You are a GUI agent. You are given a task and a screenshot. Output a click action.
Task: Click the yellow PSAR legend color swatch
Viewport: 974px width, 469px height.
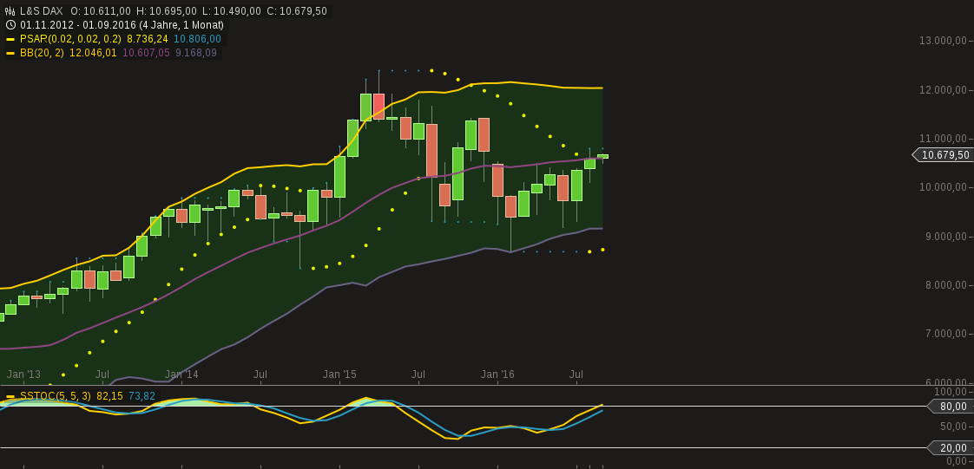tap(10, 39)
